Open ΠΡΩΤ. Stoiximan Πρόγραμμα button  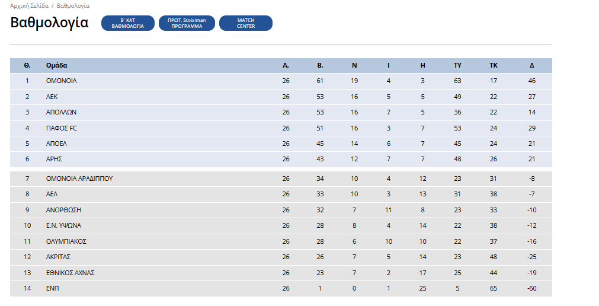pos(187,23)
